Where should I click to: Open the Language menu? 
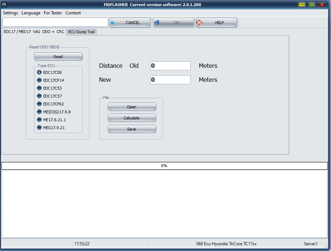pyautogui.click(x=31, y=13)
